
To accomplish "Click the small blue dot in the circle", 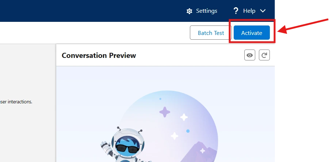I will pyautogui.click(x=188, y=131).
